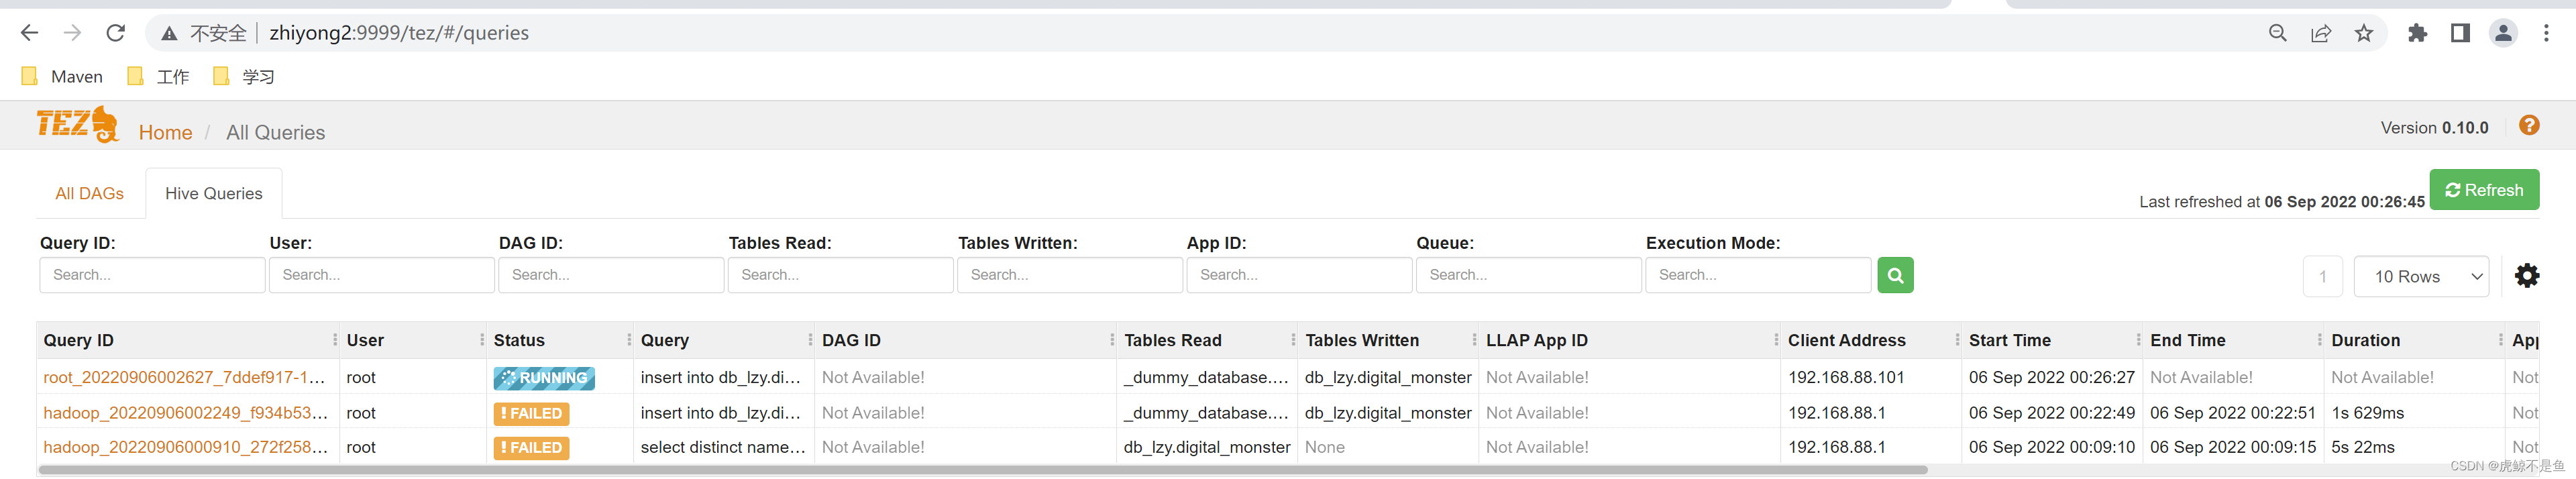Open the Chrome three-dot menu

click(2546, 33)
